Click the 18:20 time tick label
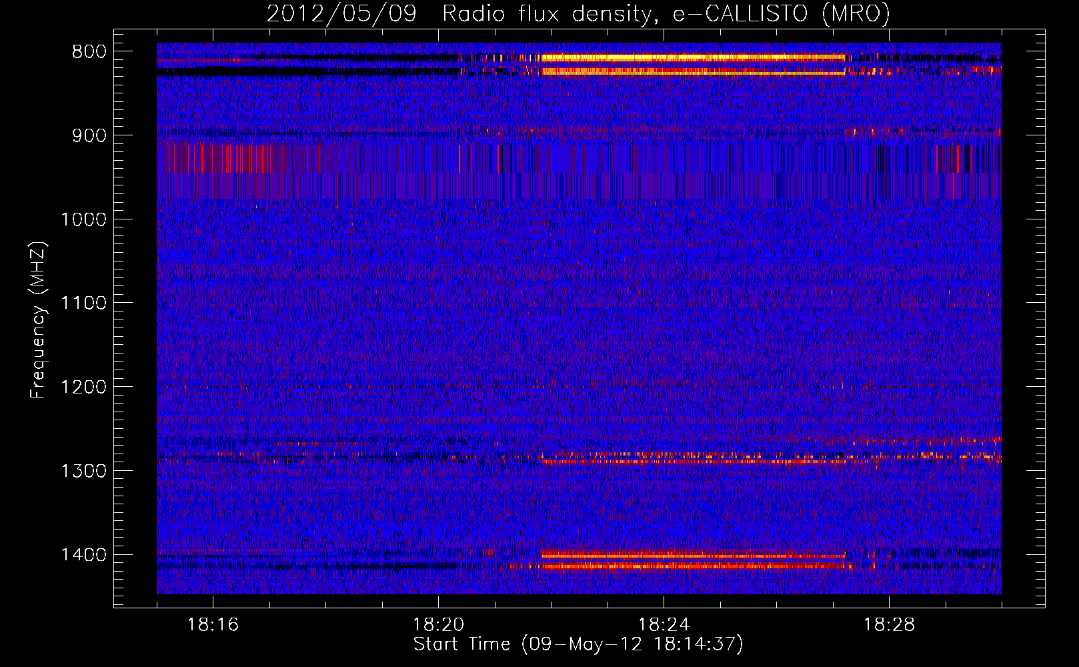The height and width of the screenshot is (667, 1079). click(438, 625)
